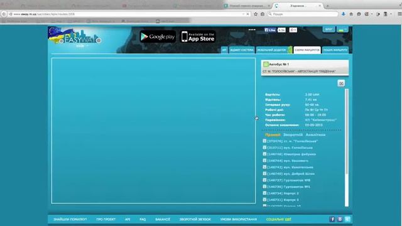
Task: Click the green bus icon beside Автобус № 1
Action: 266,64
